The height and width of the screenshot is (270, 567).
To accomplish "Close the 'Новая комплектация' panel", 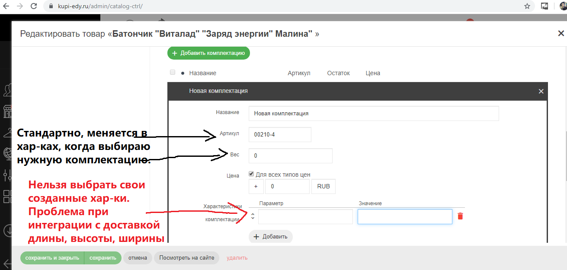I will (541, 91).
